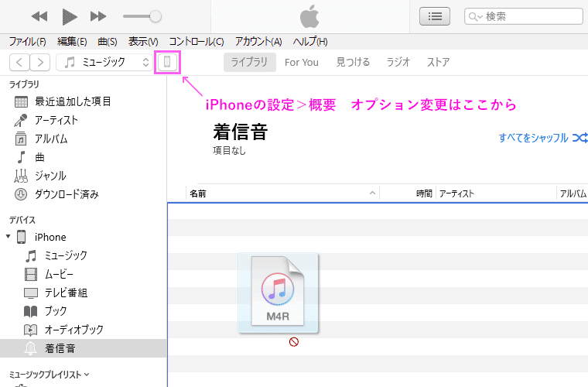Image resolution: width=588 pixels, height=387 pixels.
Task: Click the shuffle icon beside すべてをシャッフル
Action: (x=579, y=138)
